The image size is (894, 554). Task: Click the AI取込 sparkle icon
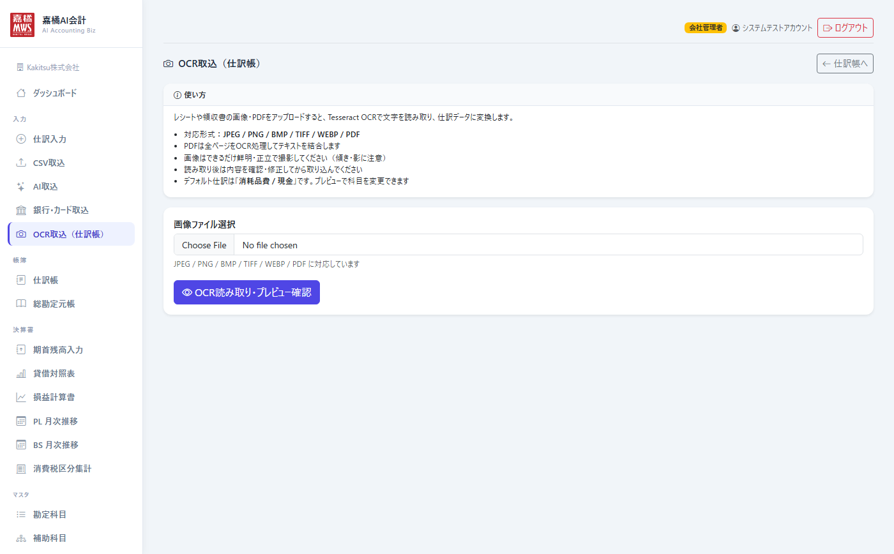[x=21, y=186]
